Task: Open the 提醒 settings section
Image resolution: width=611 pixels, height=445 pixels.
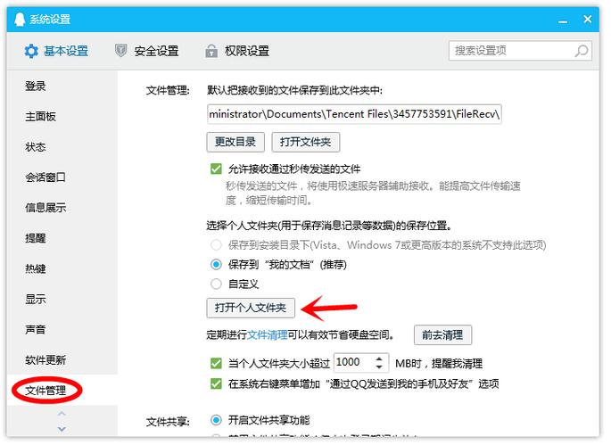Action: [36, 238]
